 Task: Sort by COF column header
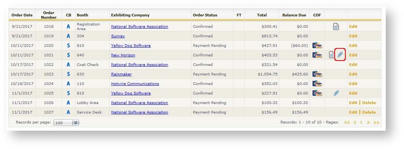point(317,15)
